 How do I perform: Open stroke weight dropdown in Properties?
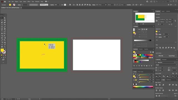coord(169,34)
